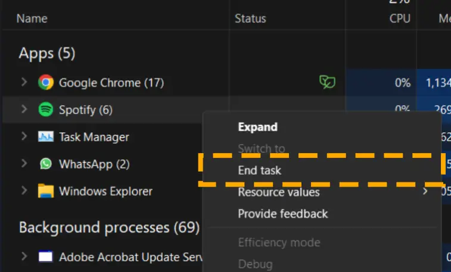Screen dimensions: 451x272
Task: Expand the WhatsApp process group
Action: [x=24, y=163]
